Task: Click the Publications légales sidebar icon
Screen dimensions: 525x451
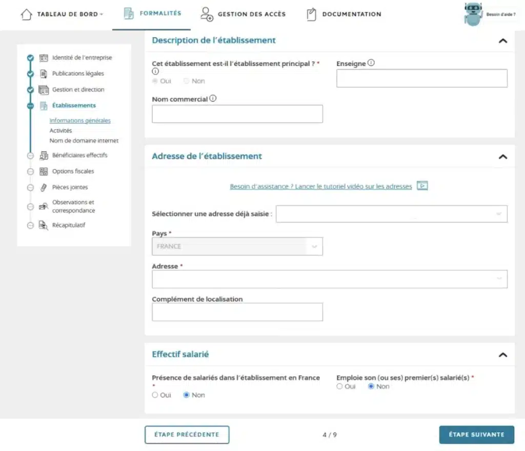Action: tap(44, 73)
